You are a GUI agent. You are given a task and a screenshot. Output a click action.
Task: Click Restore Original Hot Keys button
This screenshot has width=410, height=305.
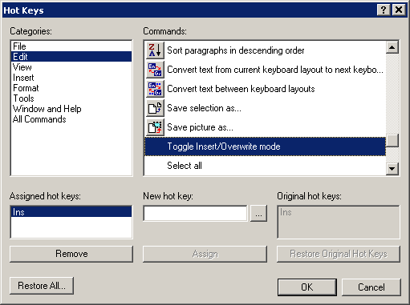click(x=339, y=254)
